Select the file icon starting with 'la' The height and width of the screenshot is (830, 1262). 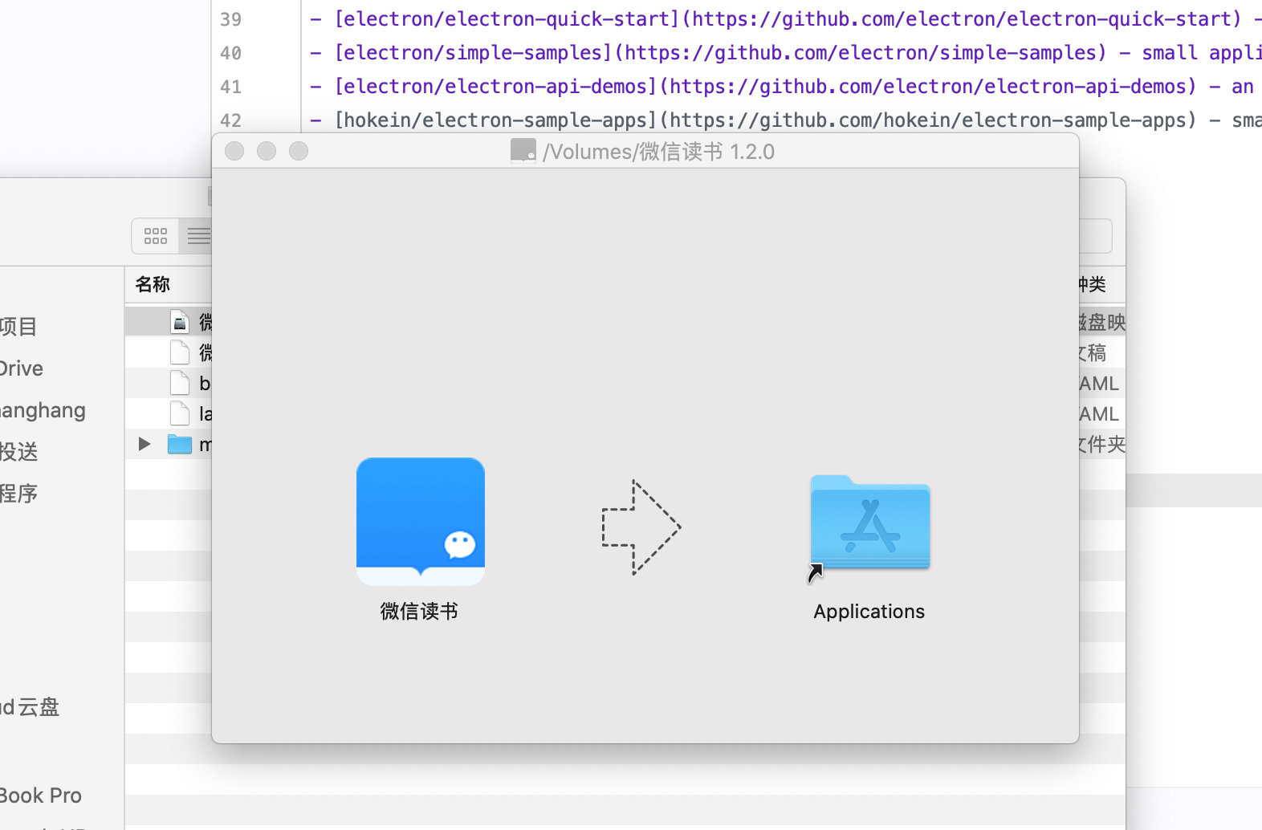[x=180, y=413]
